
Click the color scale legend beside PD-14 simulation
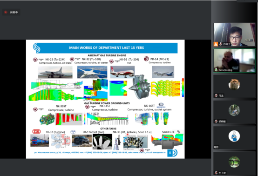click(183, 88)
